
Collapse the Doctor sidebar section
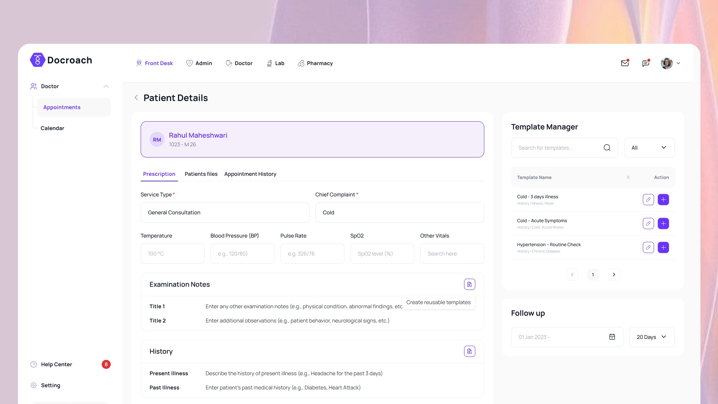[x=106, y=86]
